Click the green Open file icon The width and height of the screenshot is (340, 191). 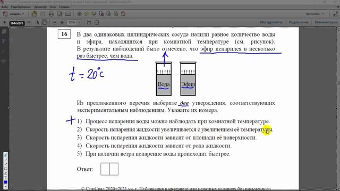(34, 14)
